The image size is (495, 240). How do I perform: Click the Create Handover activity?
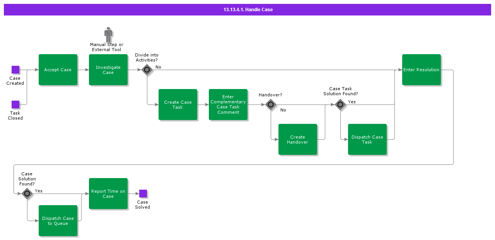[x=298, y=139]
